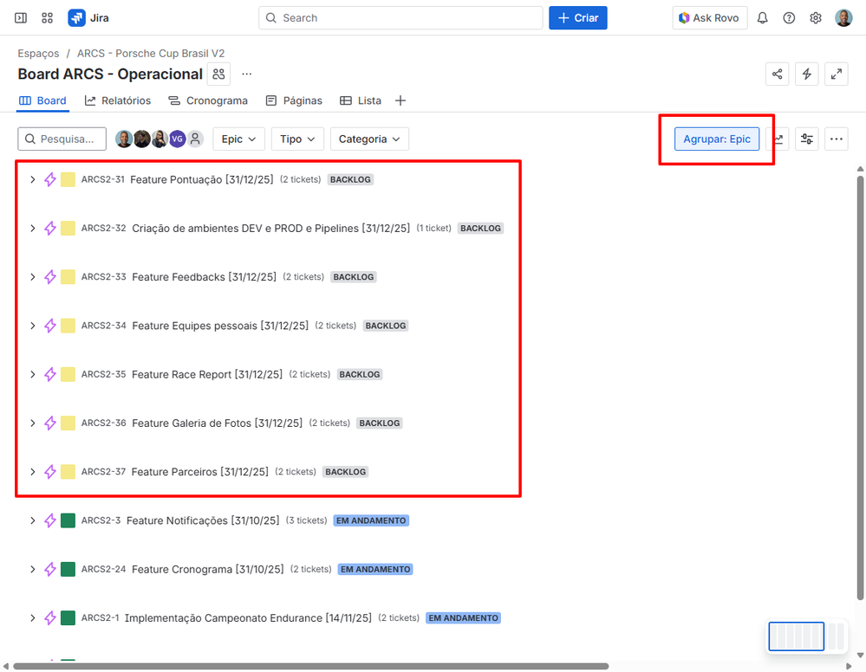Click the Agrupar: Epic button
Viewport: 866px width, 672px height.
(x=716, y=139)
